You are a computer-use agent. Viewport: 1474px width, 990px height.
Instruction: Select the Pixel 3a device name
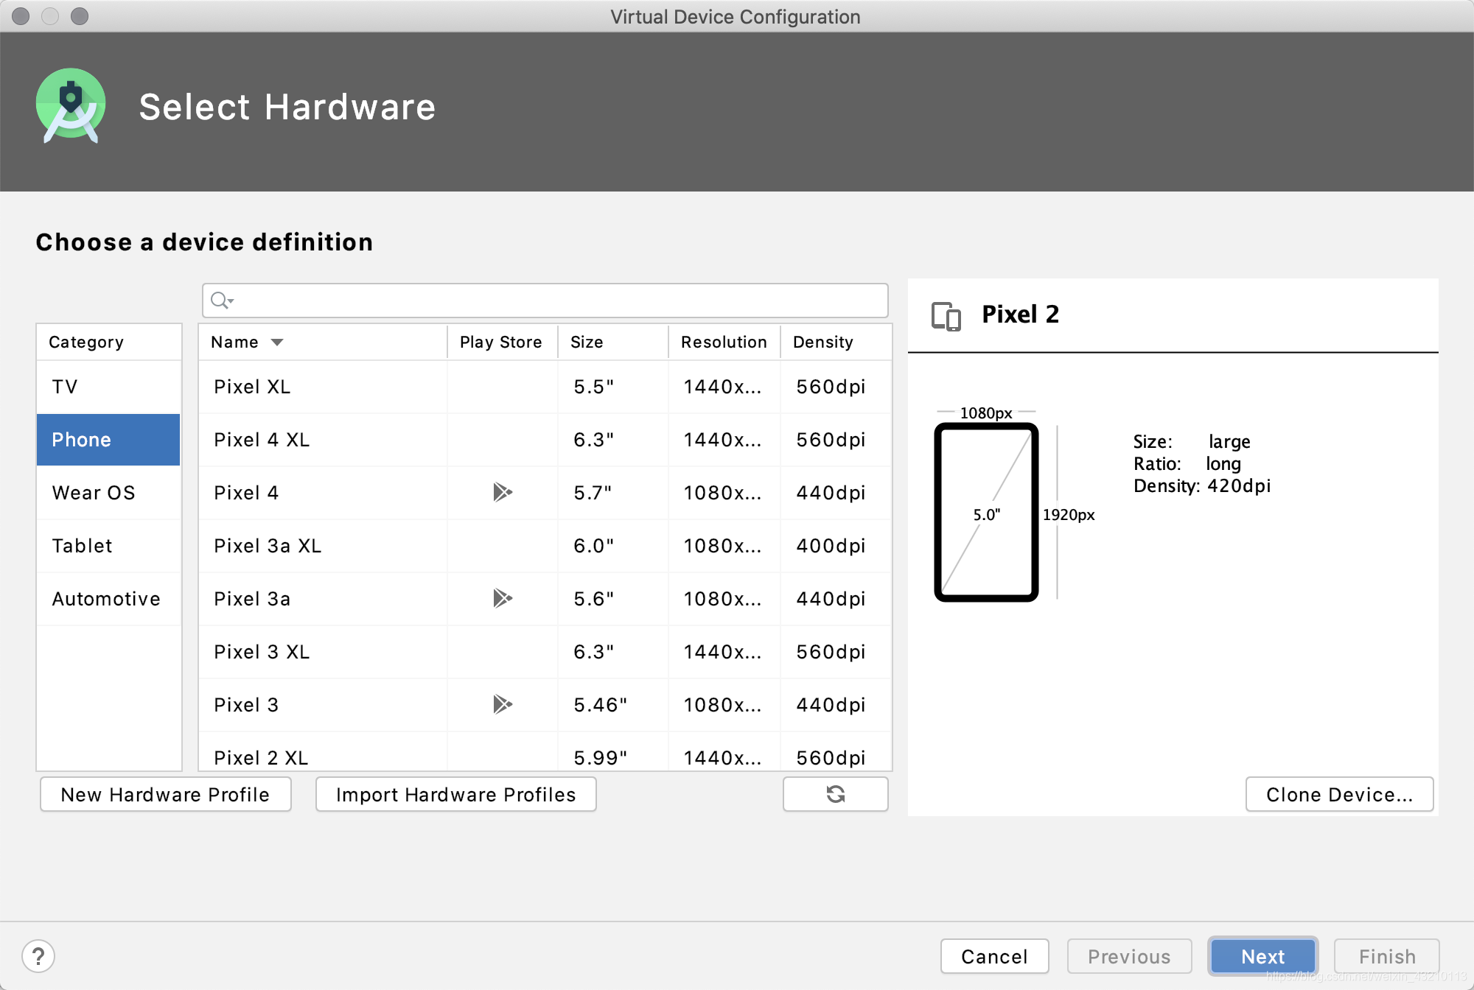[252, 599]
